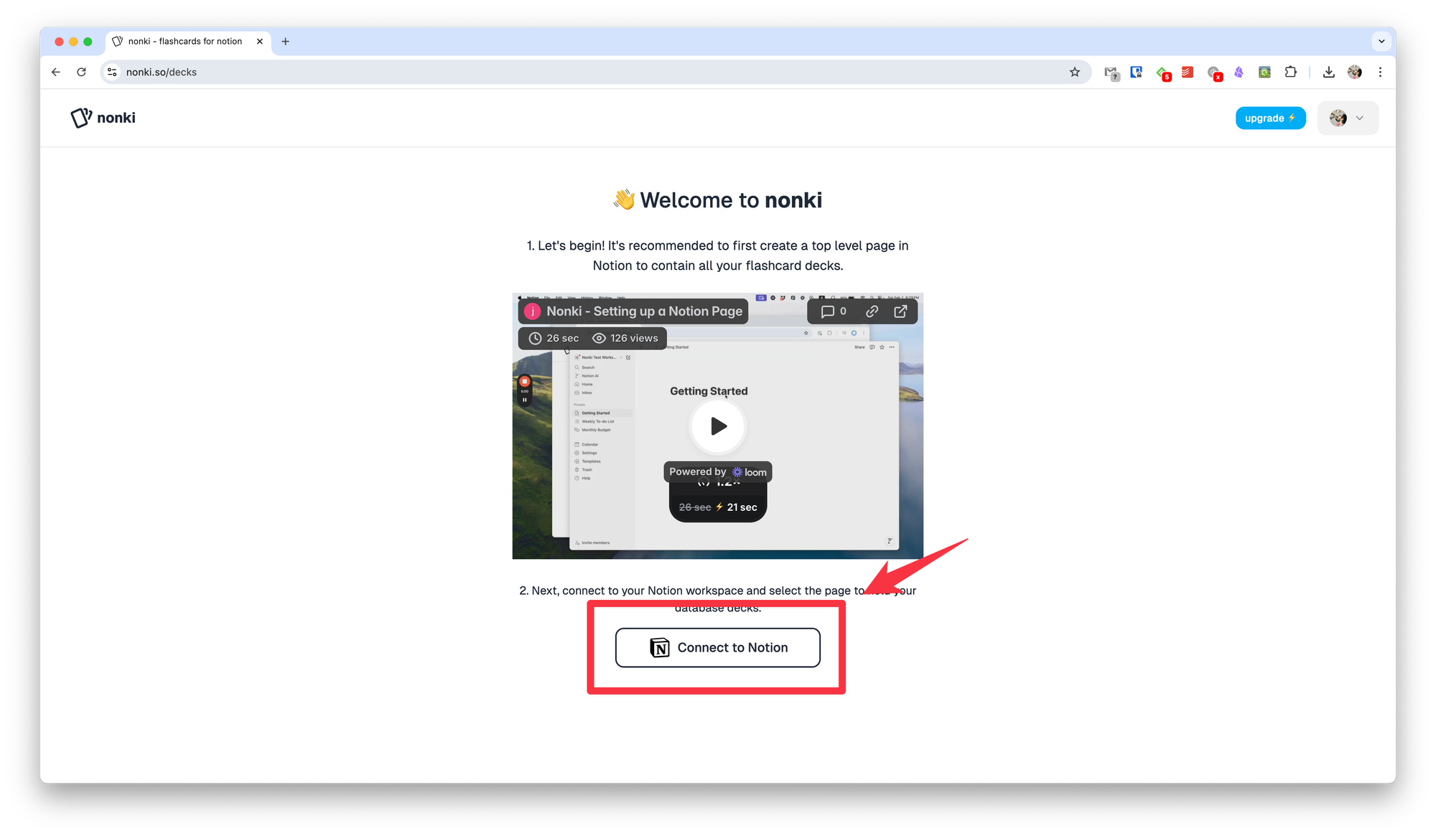Open the Chrome downloads icon
The height and width of the screenshot is (836, 1436).
click(x=1328, y=72)
